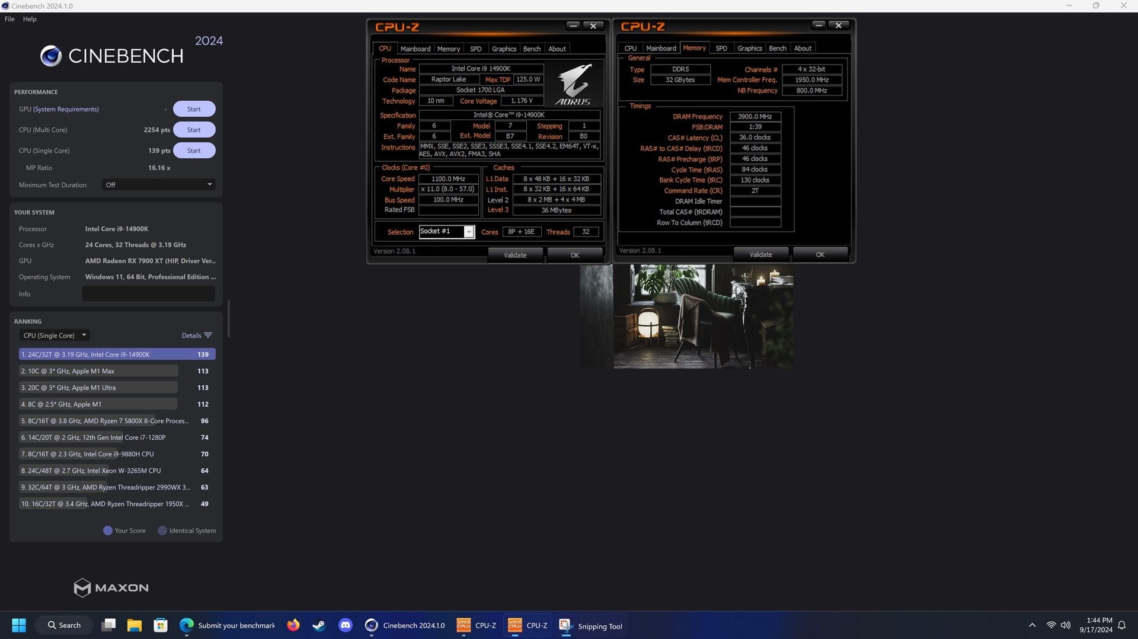Image resolution: width=1138 pixels, height=639 pixels.
Task: Open Microsoft Store from taskbar
Action: (161, 625)
